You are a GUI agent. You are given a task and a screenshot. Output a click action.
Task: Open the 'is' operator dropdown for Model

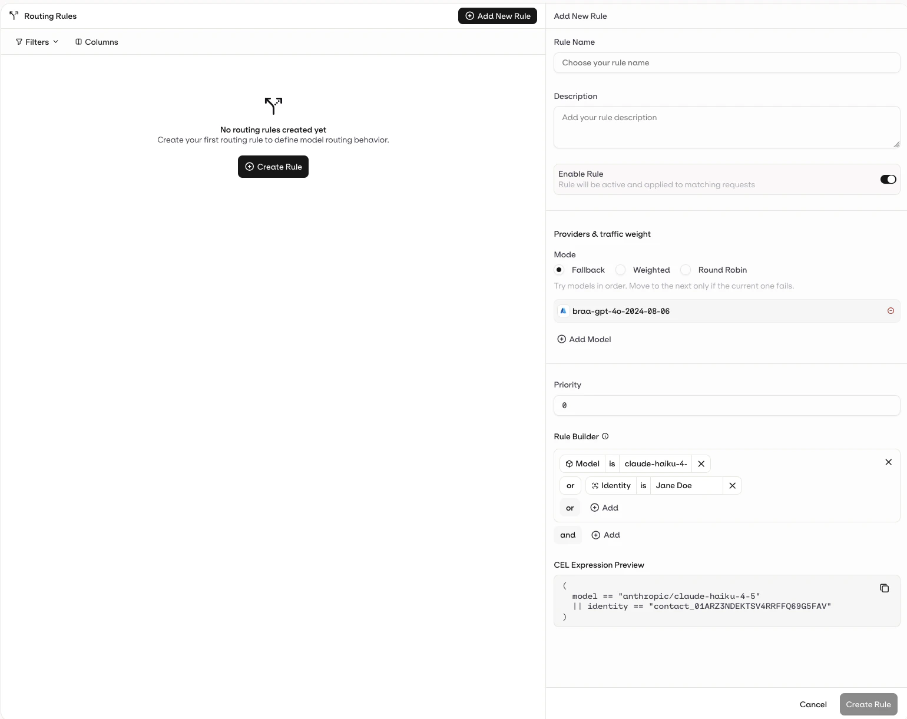pos(612,463)
